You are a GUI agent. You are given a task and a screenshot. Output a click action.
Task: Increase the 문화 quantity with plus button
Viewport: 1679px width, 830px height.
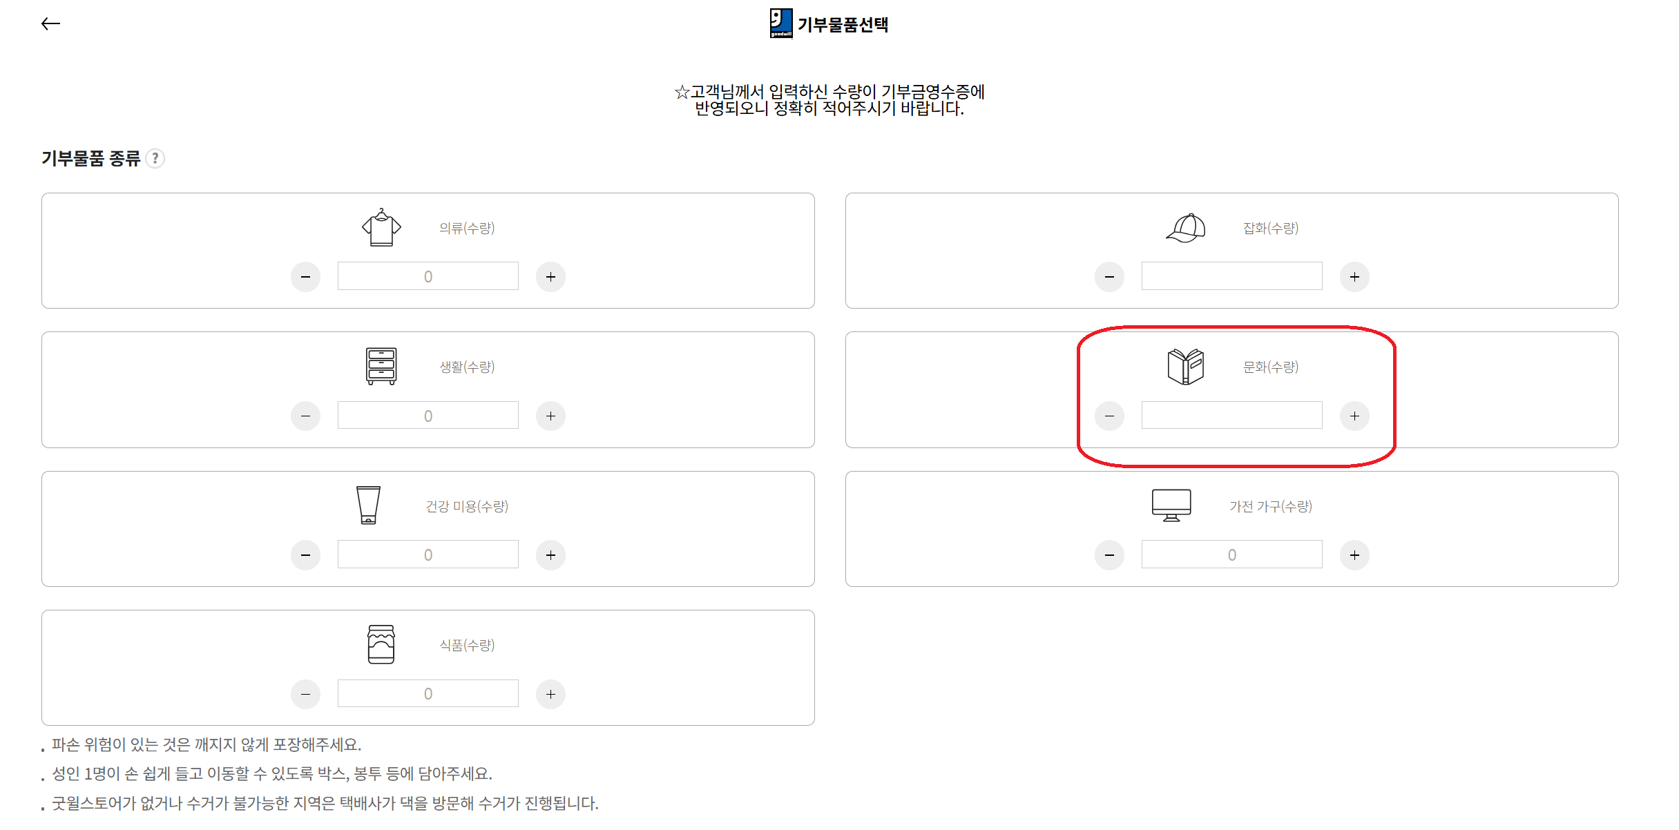[x=1355, y=416]
